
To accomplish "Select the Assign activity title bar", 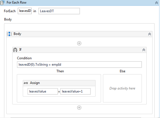I will [x=59, y=83].
